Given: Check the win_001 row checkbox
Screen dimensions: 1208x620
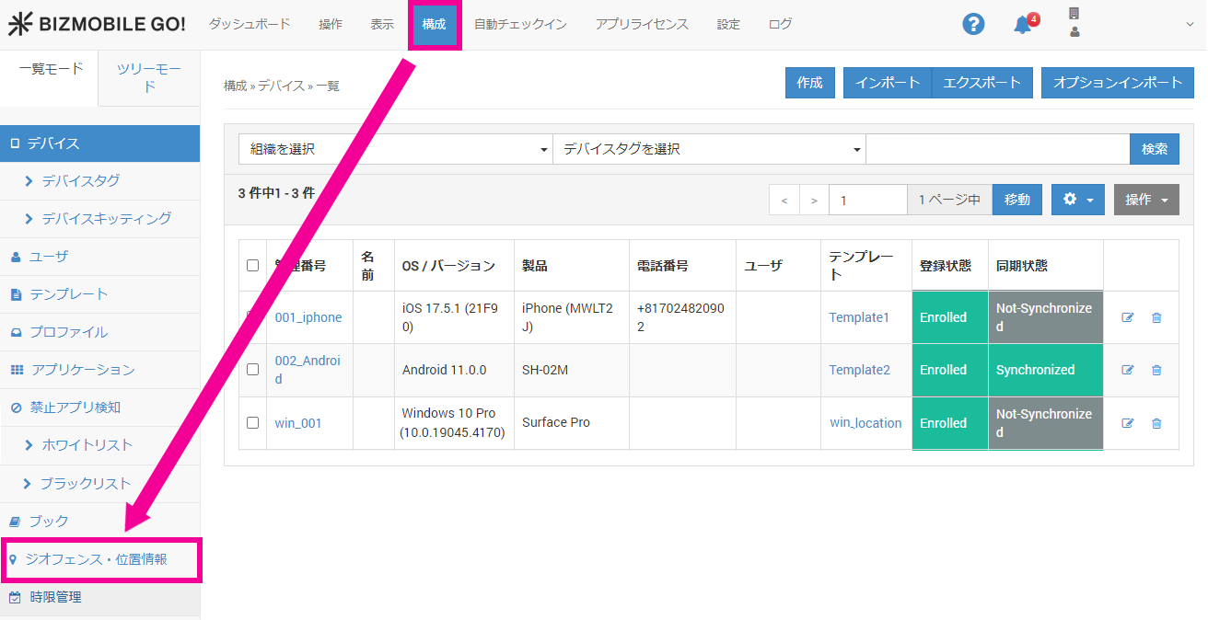Looking at the screenshot, I should [x=253, y=423].
